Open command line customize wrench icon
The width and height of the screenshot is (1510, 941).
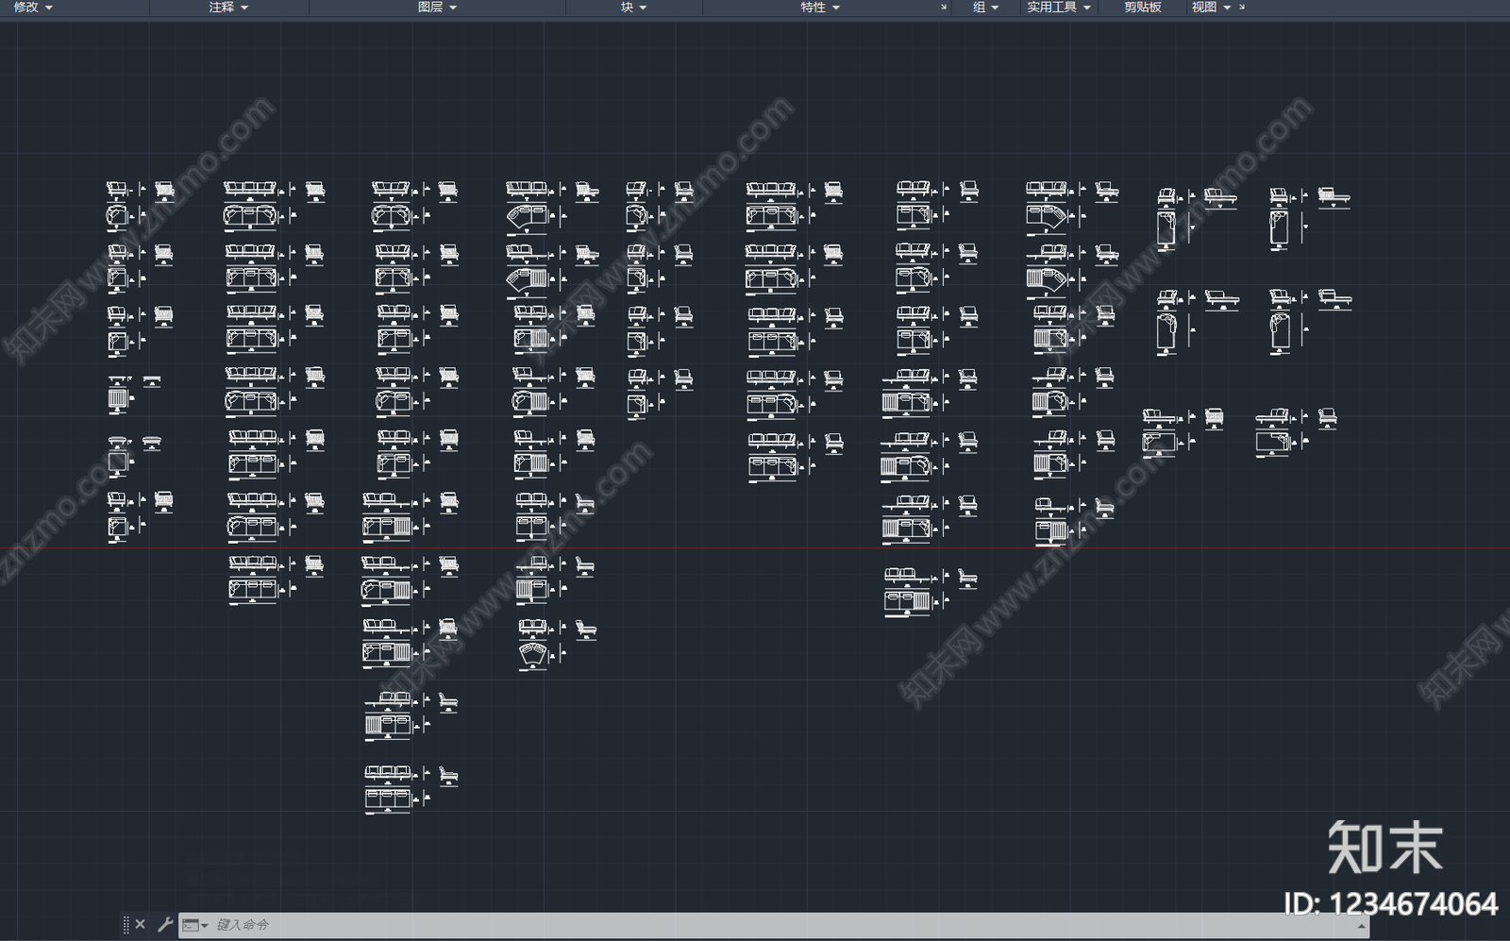[x=164, y=925]
